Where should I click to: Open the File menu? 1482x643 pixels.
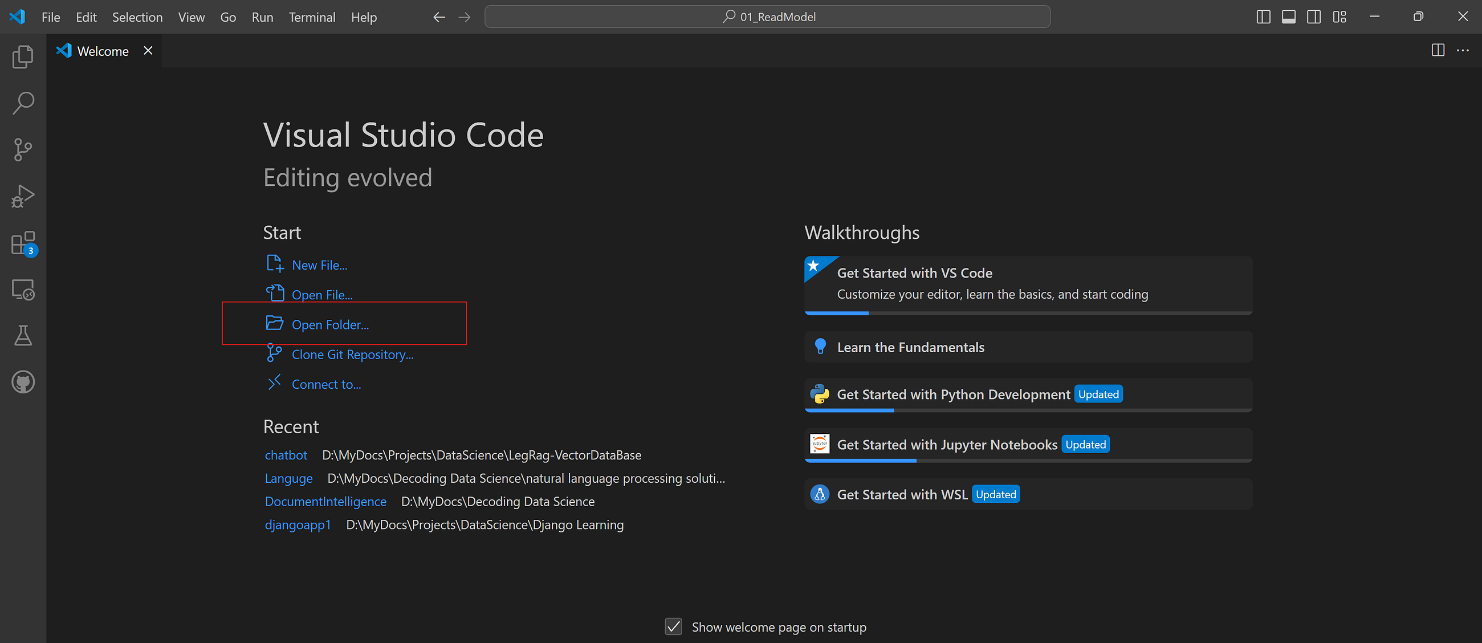point(51,17)
